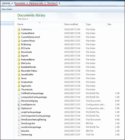The width and height of the screenshot is (125, 140).
Task: Select the CurrentGame.sims3 folder icon
Action: 19,37
